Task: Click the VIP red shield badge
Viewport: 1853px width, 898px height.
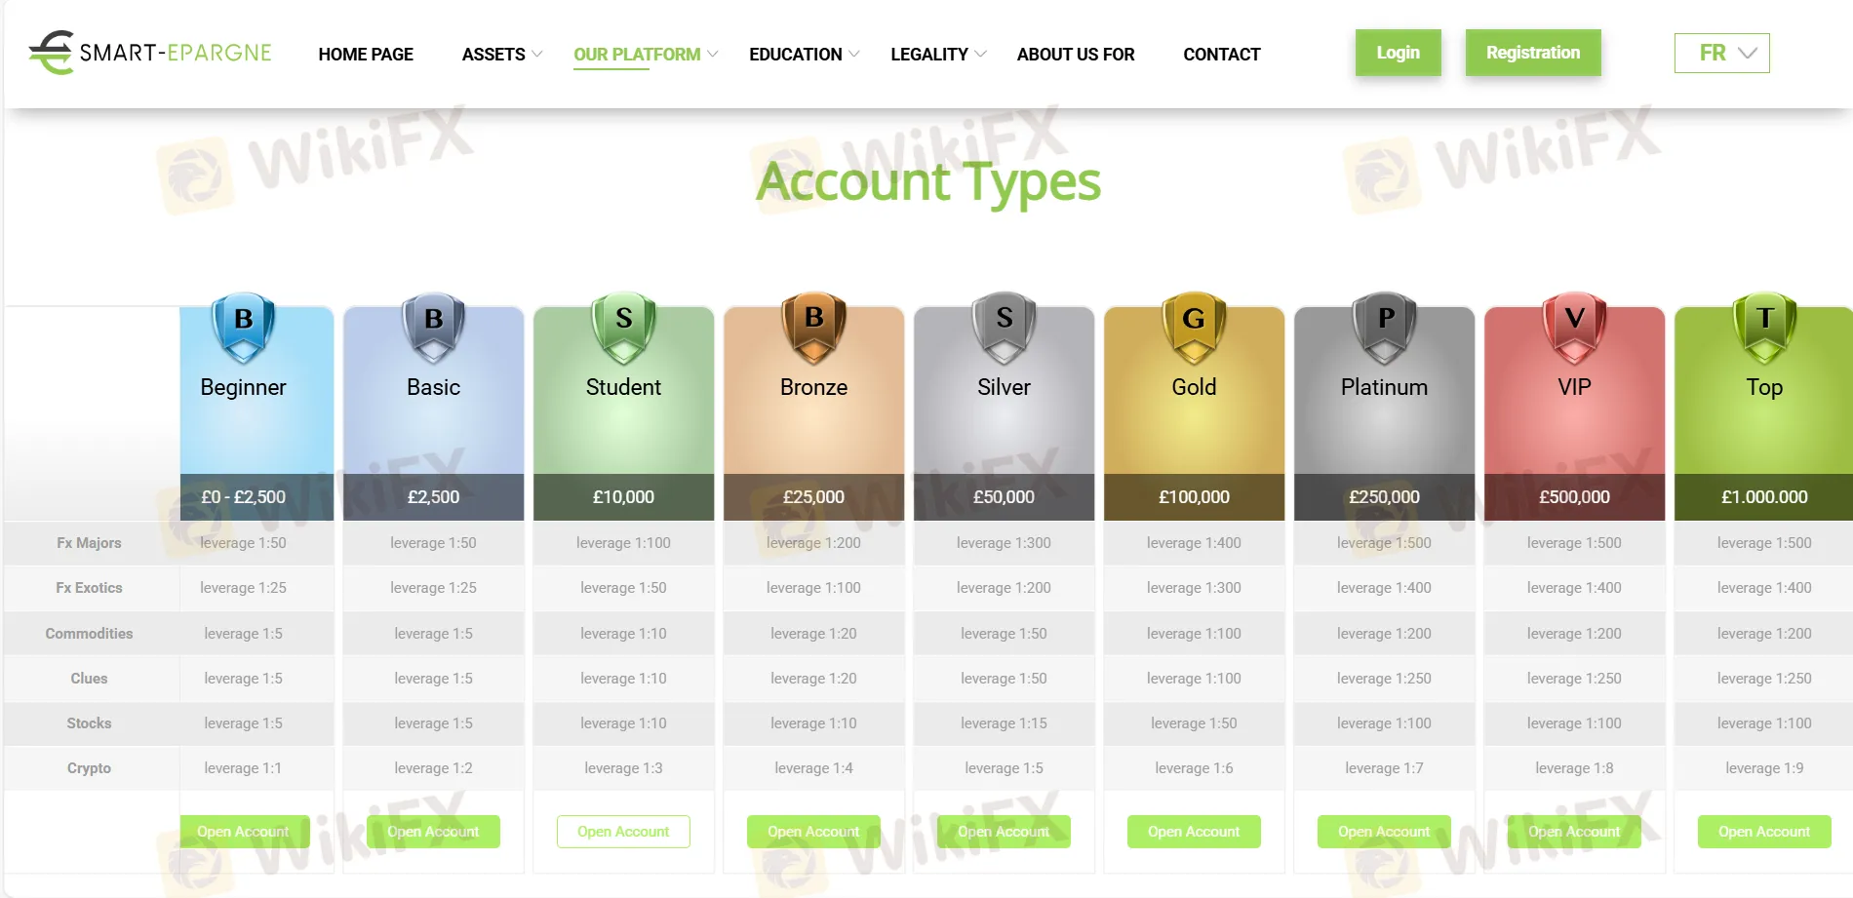Action: click(1574, 327)
